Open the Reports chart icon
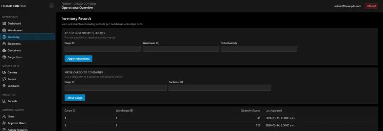The image size is (383, 131). 4,101
